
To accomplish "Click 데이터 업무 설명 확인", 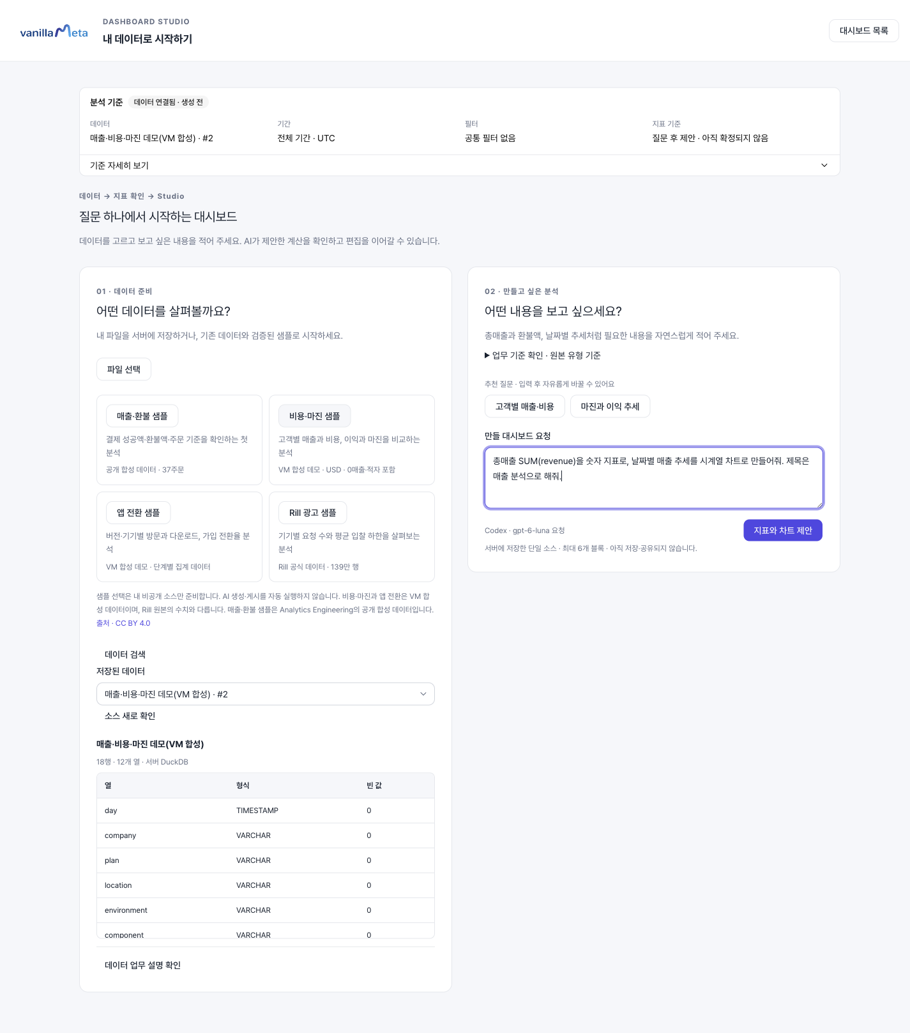I will coord(143,965).
